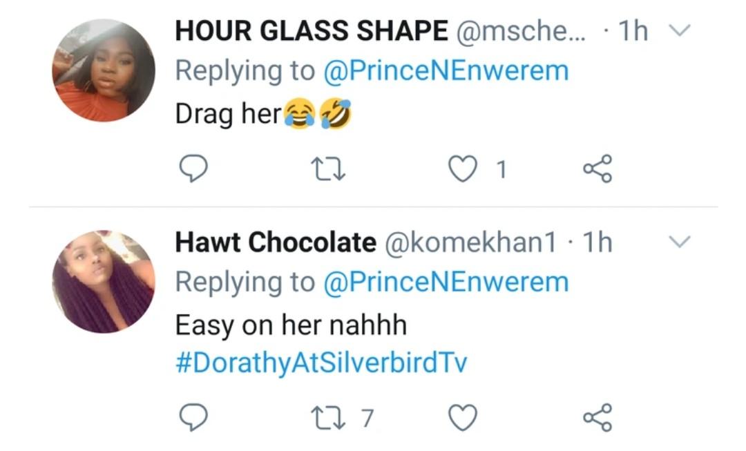The image size is (746, 451).
Task: Share Hawt Chocolate's tweet
Action: (x=597, y=417)
